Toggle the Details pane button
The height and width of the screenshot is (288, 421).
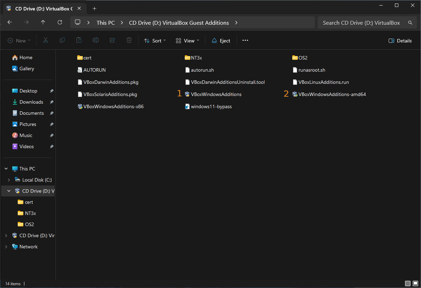[x=400, y=41]
